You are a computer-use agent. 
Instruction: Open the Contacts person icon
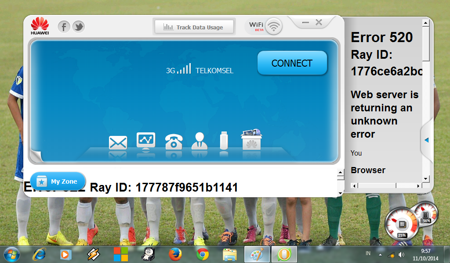click(200, 141)
